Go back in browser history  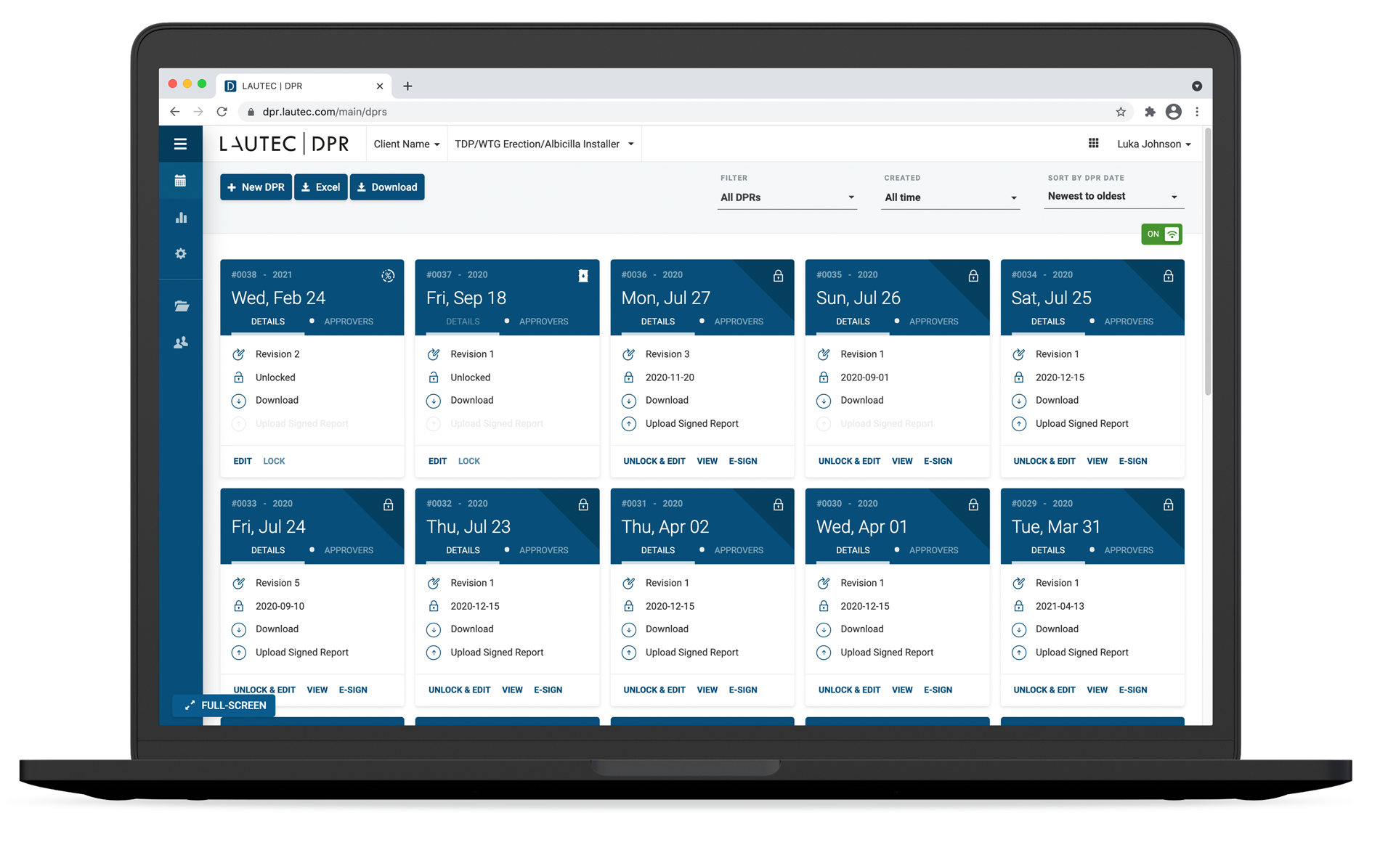coord(174,112)
